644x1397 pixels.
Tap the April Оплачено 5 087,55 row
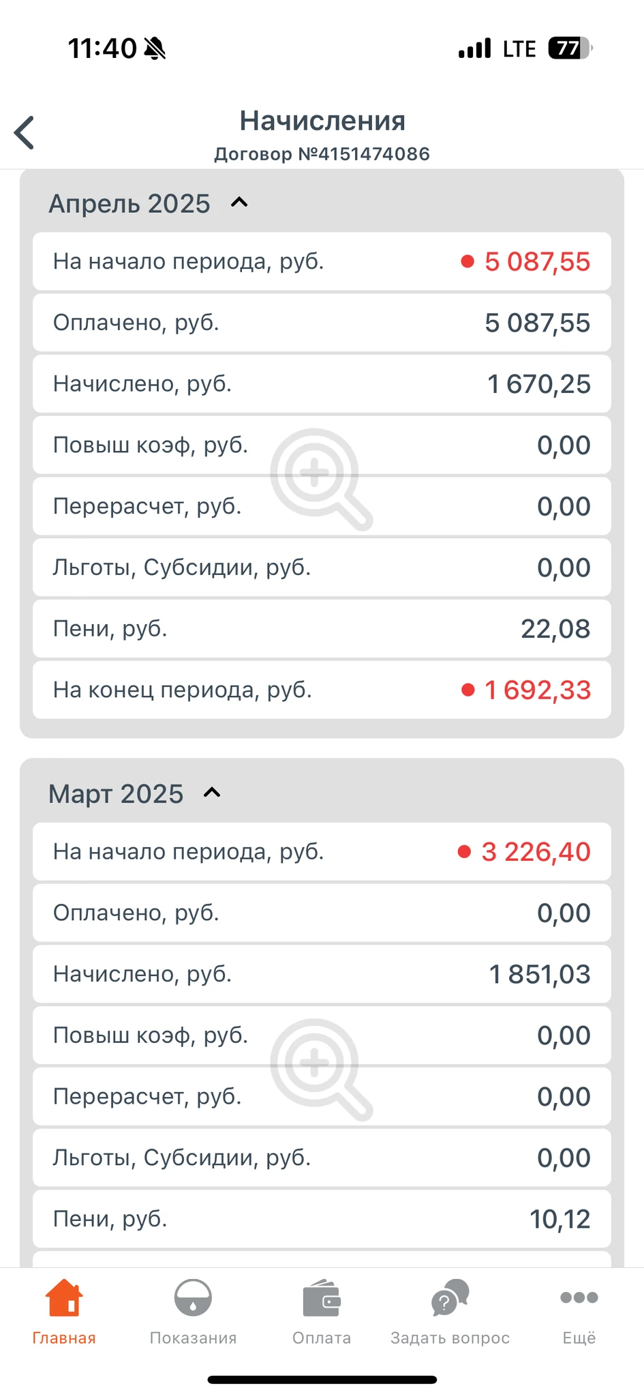pos(322,323)
